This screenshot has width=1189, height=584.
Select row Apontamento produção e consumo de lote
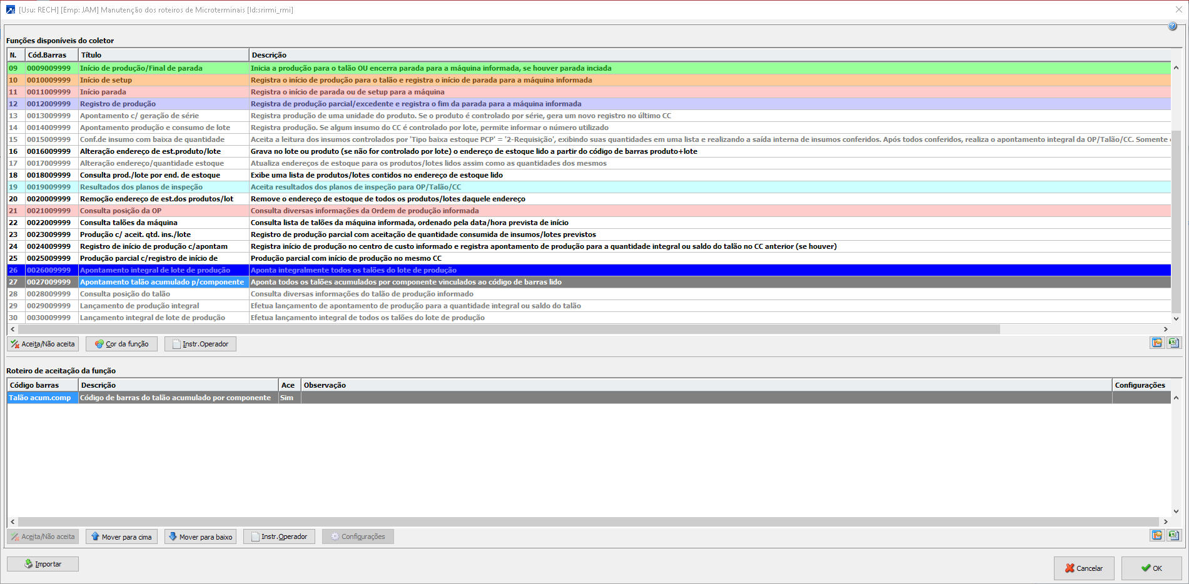click(589, 128)
